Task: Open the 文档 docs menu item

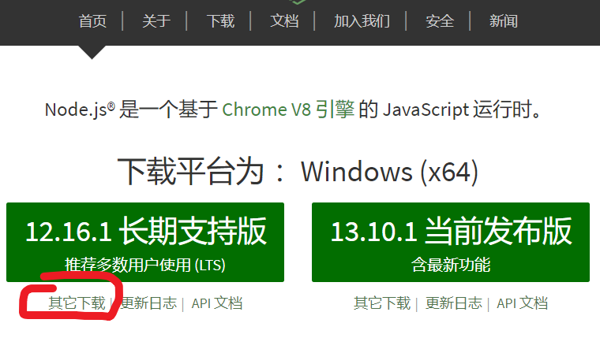Action: point(284,21)
